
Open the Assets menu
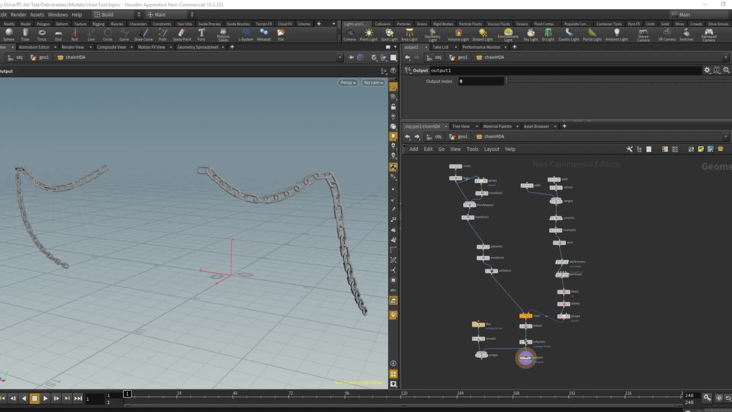[x=37, y=14]
